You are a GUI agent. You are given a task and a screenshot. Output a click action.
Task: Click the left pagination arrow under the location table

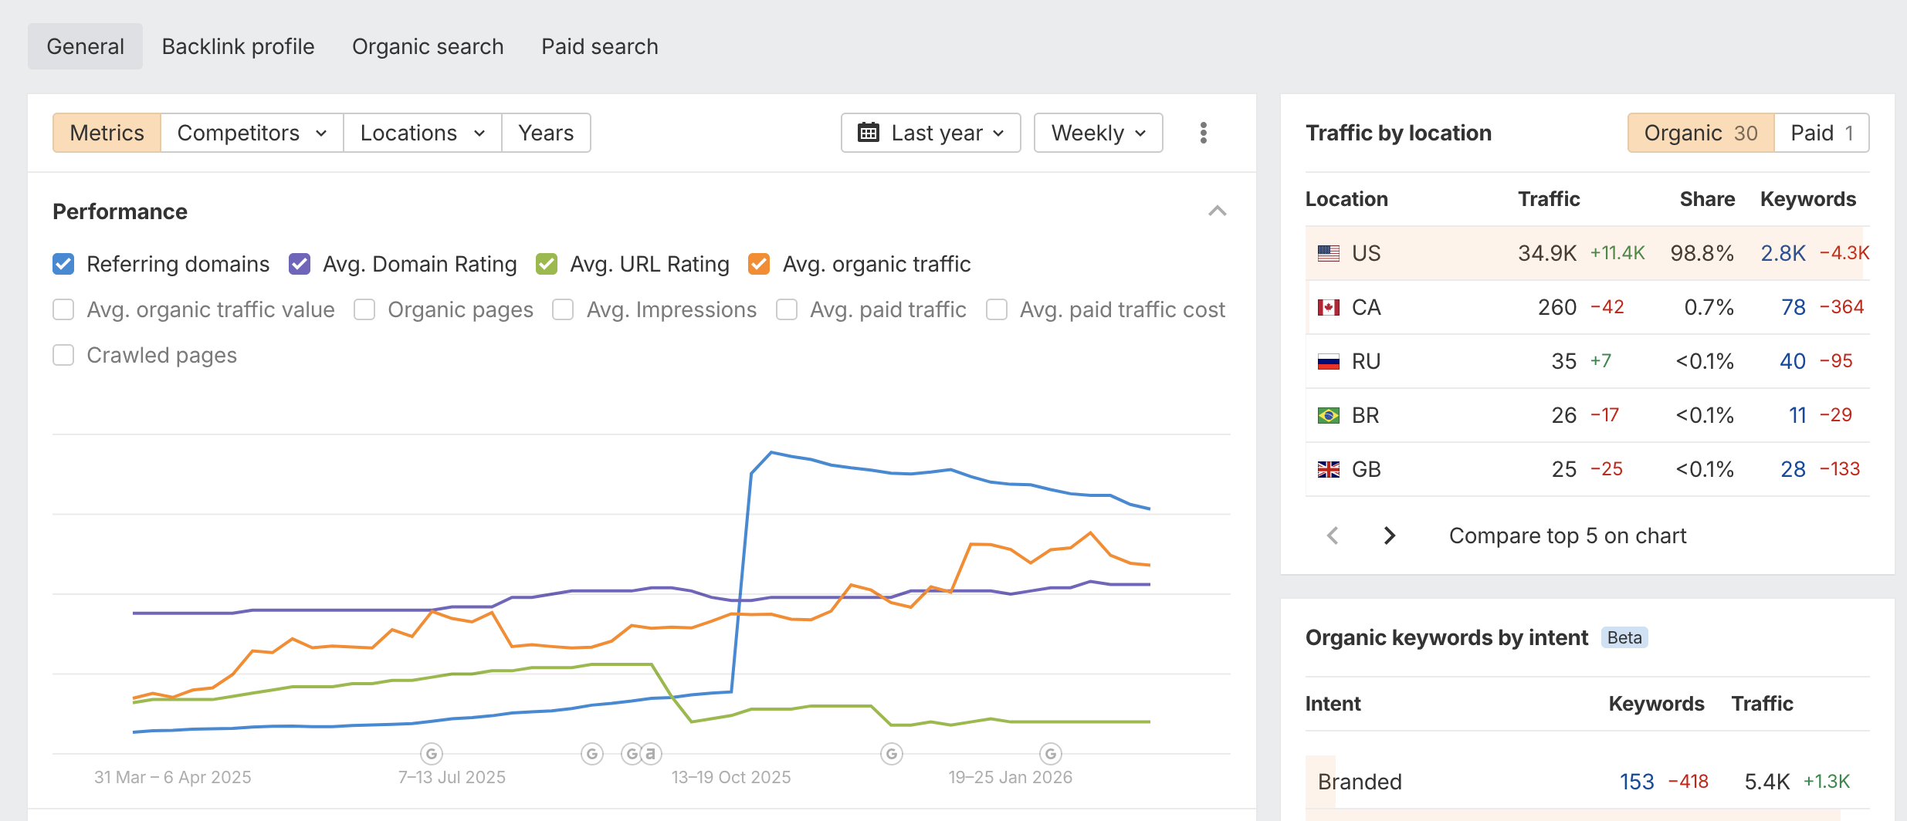[1332, 535]
